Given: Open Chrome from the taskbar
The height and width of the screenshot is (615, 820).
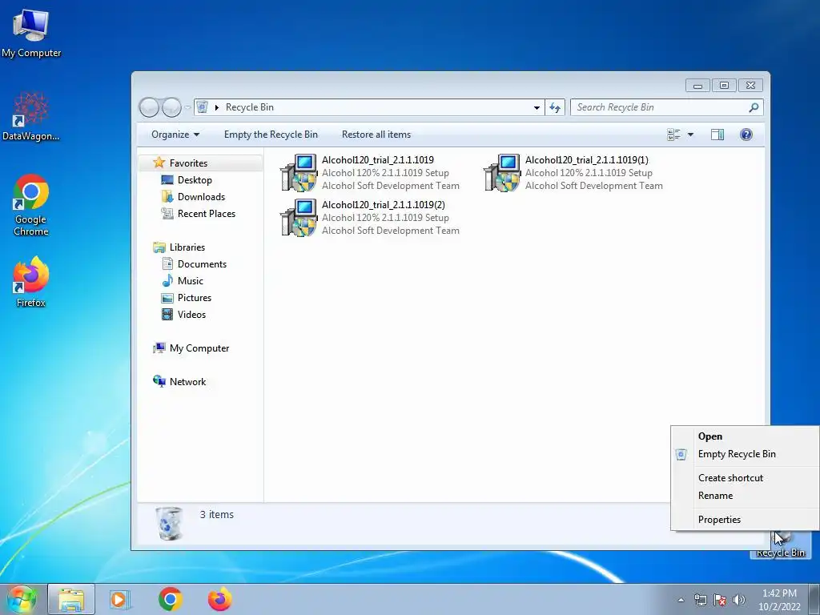Looking at the screenshot, I should (171, 599).
